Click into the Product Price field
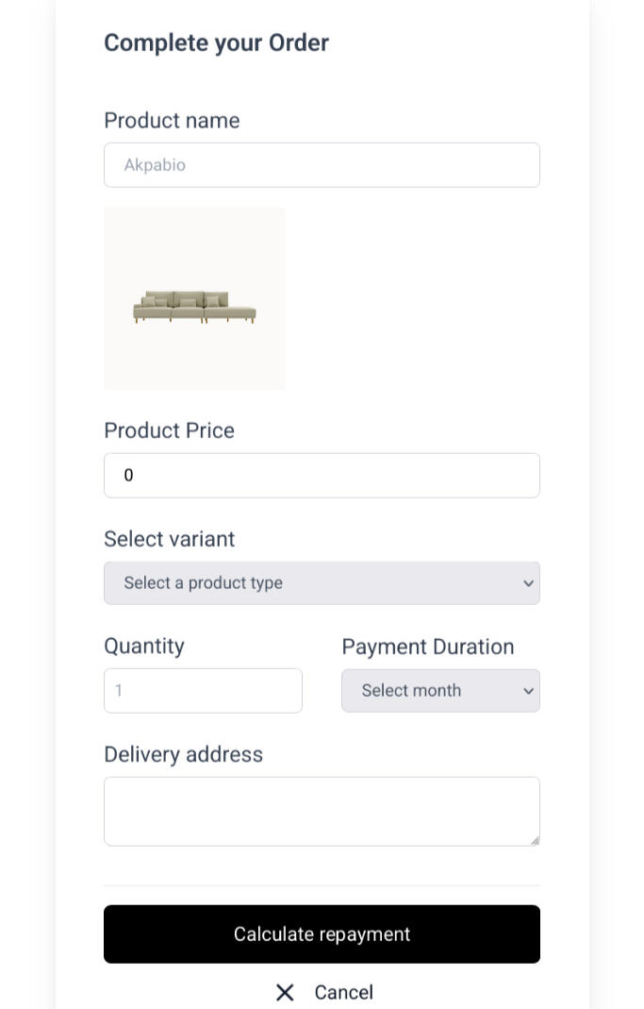 [321, 476]
